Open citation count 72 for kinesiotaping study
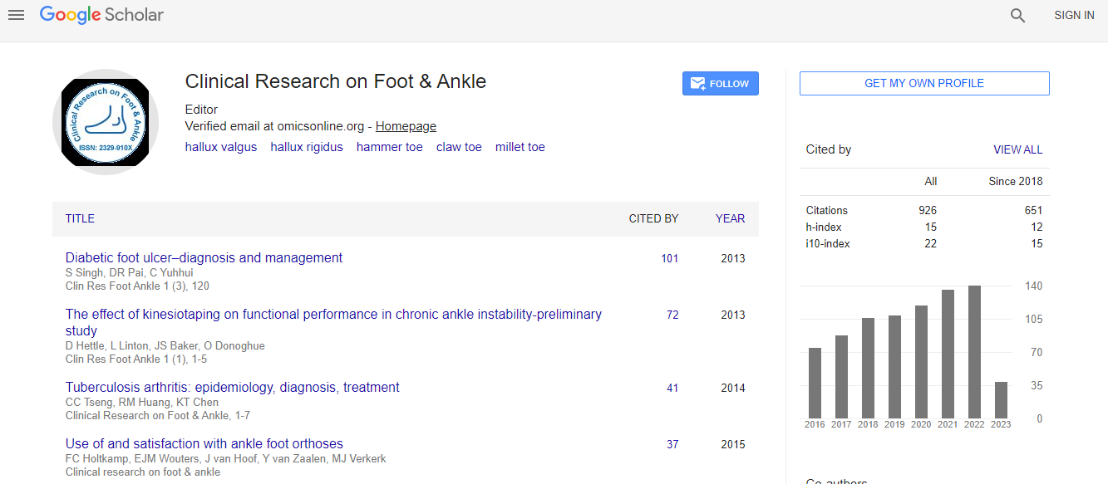The width and height of the screenshot is (1108, 484). (672, 315)
